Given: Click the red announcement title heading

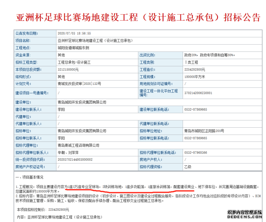Looking at the screenshot, I should click(133, 17).
